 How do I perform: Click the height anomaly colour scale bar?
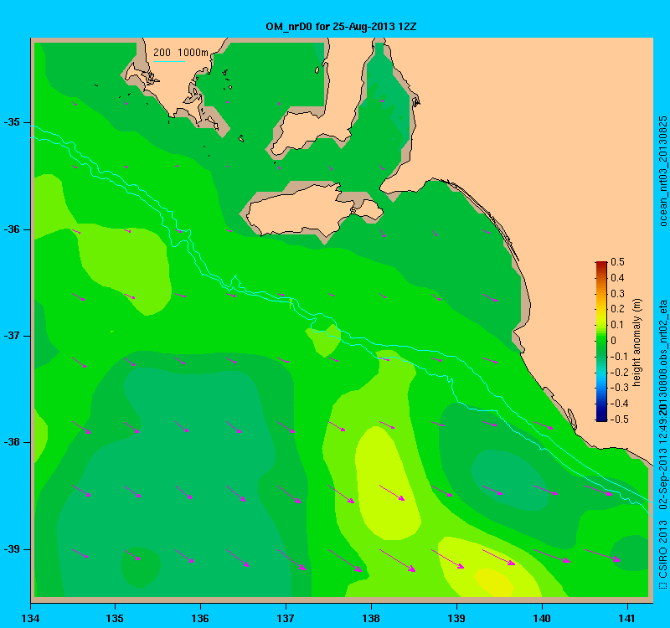point(601,341)
